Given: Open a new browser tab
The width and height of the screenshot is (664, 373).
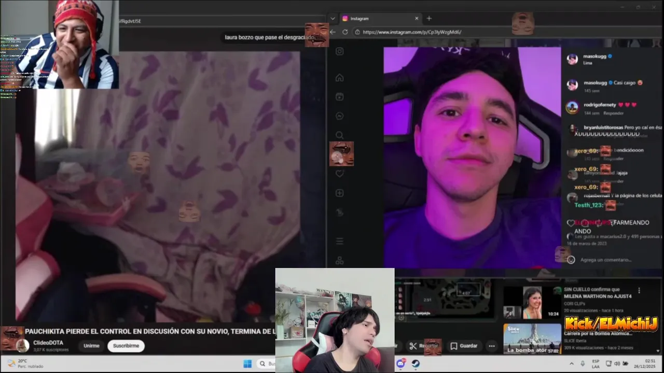Looking at the screenshot, I should (429, 19).
